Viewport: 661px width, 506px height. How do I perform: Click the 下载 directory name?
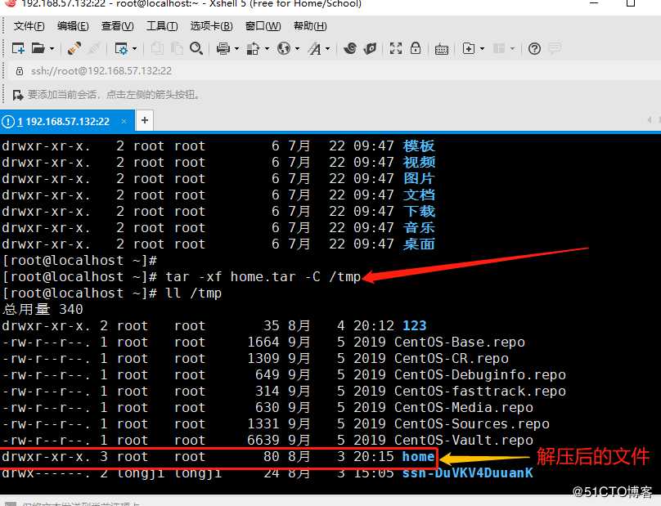click(x=419, y=211)
